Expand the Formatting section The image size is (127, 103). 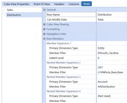[44, 29]
